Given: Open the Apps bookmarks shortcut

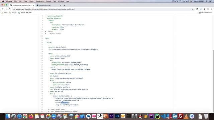Looking at the screenshot, I should click(4, 13).
